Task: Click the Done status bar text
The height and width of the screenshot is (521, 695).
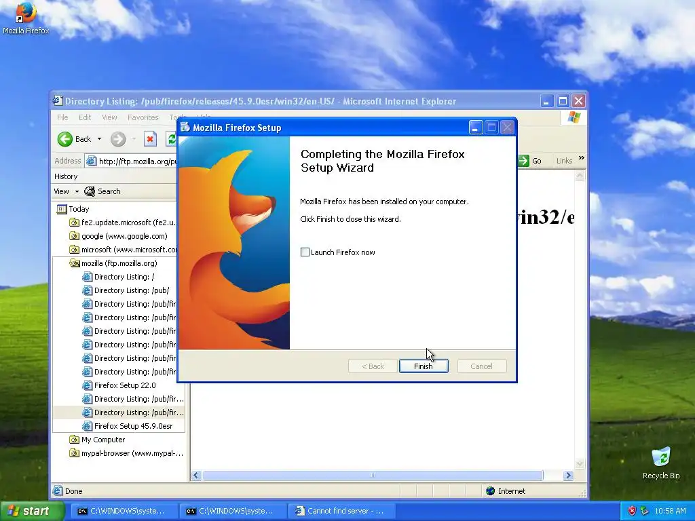Action: point(73,491)
